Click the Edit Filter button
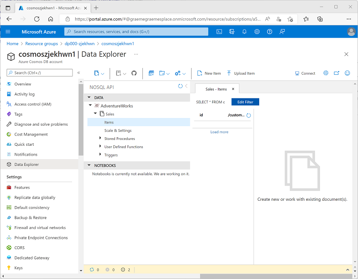The width and height of the screenshot is (358, 279). (245, 102)
